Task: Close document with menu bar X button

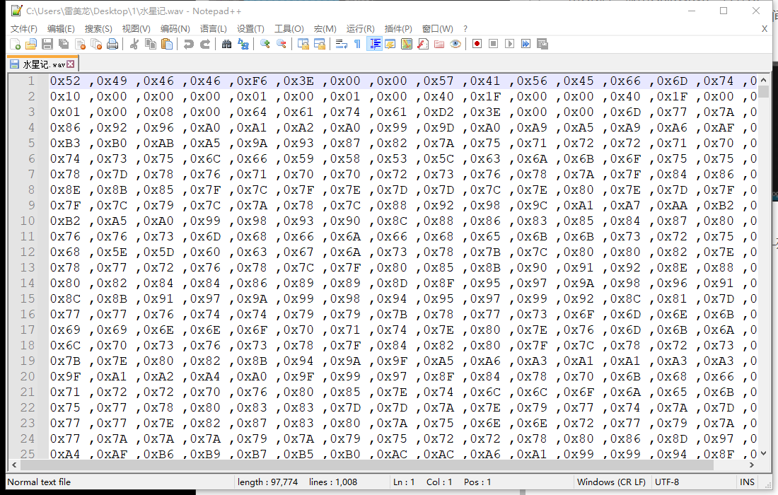Action: 765,29
